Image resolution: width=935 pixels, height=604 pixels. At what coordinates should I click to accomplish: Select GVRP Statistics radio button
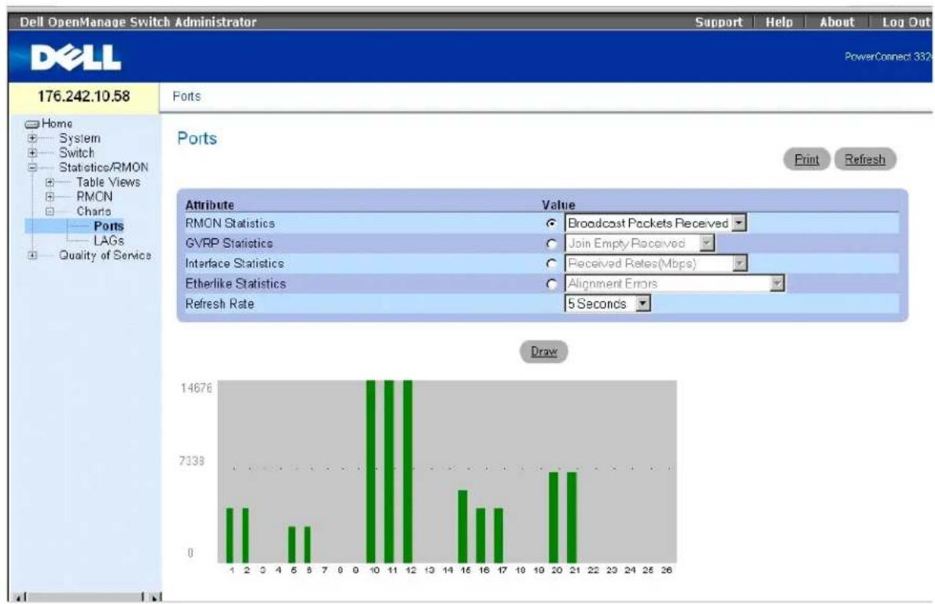coord(551,244)
